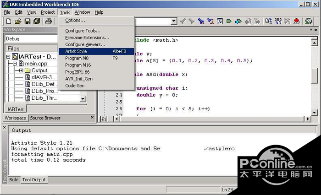
Task: Click the Open file folder icon
Action: coord(18,21)
